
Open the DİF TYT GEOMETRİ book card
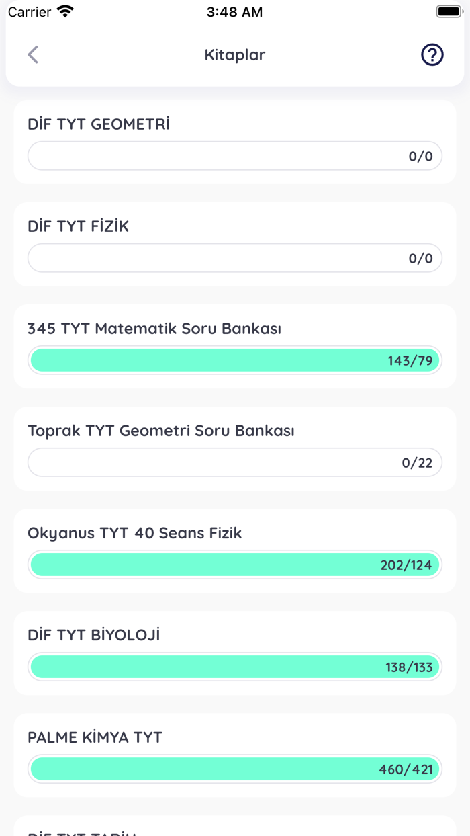(234, 142)
